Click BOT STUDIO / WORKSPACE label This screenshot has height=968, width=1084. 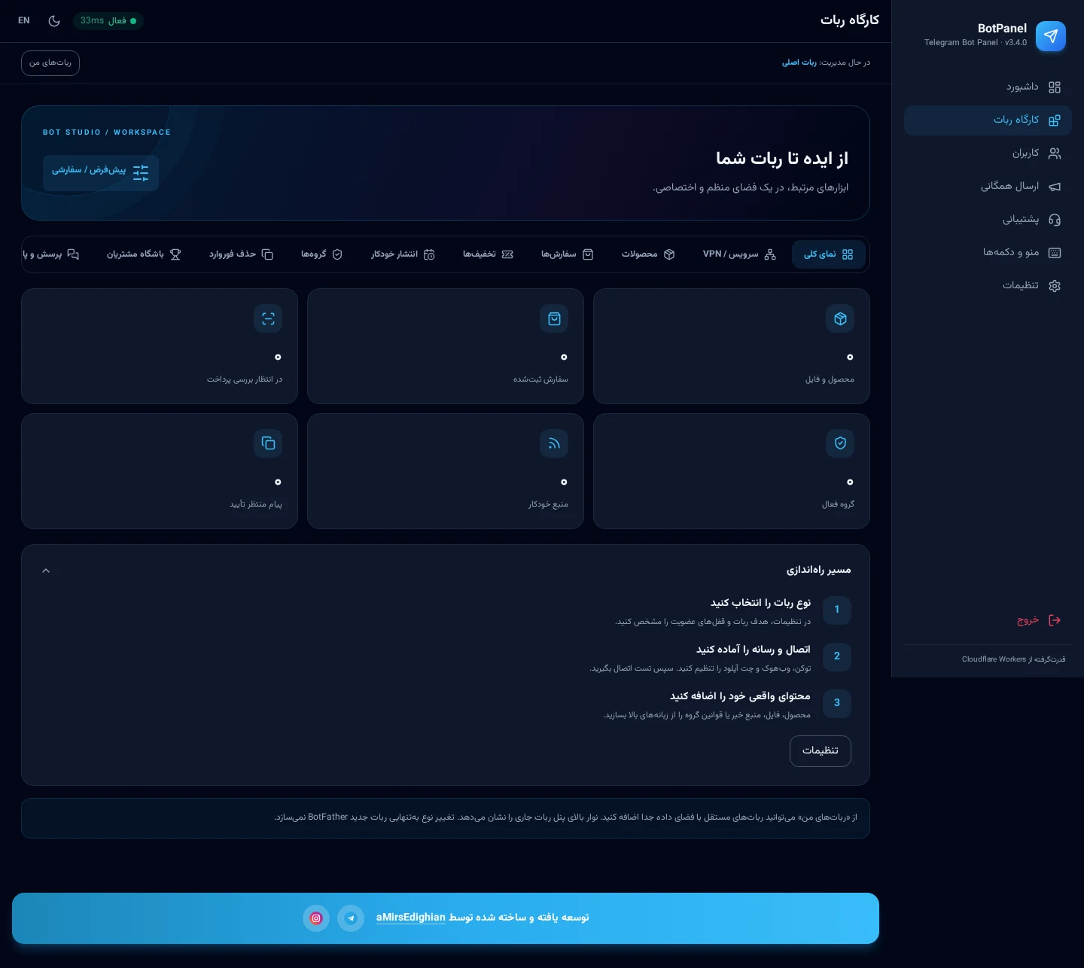(107, 132)
